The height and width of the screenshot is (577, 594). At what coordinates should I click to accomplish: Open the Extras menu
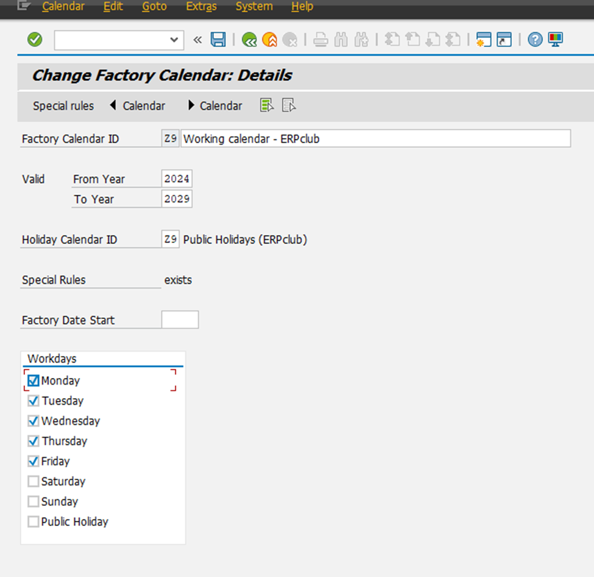point(201,7)
